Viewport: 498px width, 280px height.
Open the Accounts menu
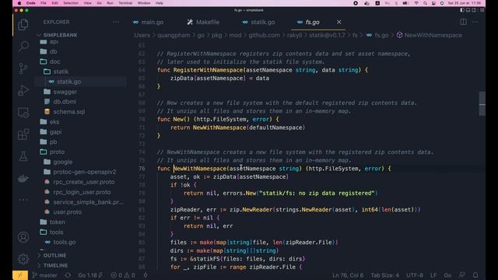click(x=23, y=237)
